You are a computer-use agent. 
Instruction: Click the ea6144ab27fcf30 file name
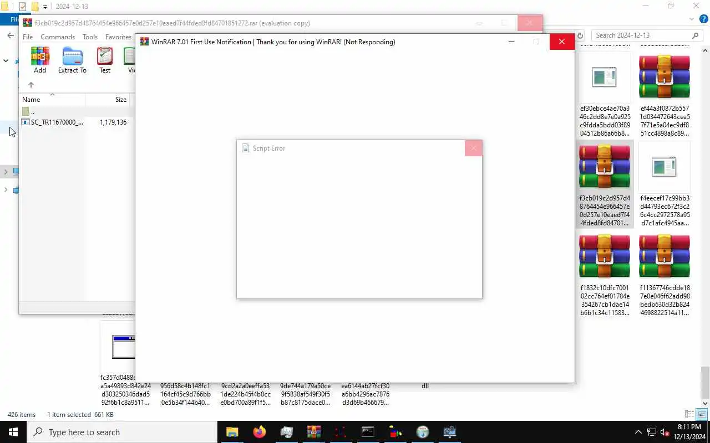tap(365, 394)
